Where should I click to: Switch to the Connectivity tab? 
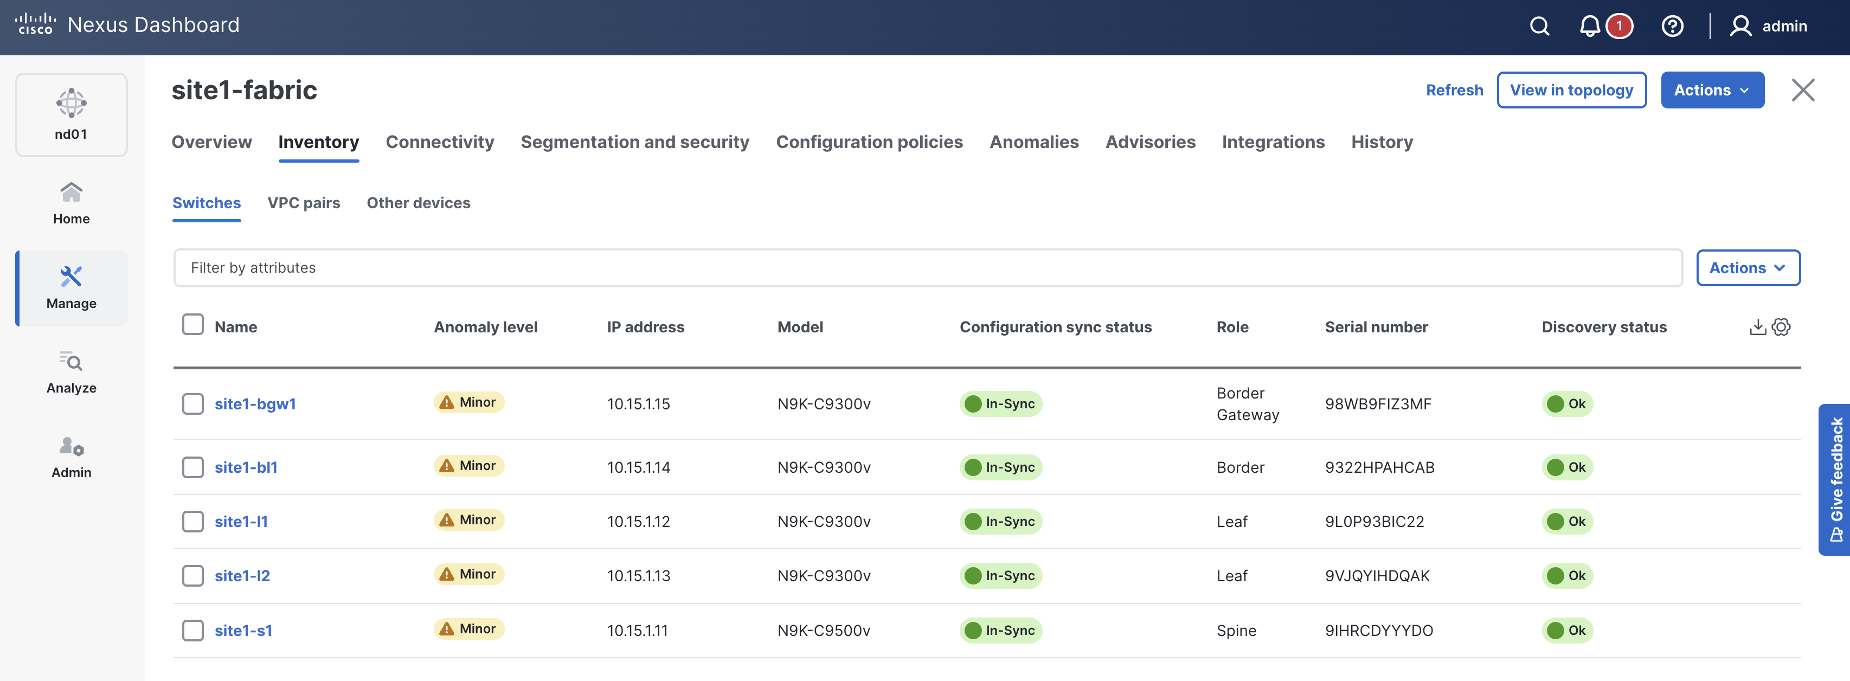[x=440, y=142]
